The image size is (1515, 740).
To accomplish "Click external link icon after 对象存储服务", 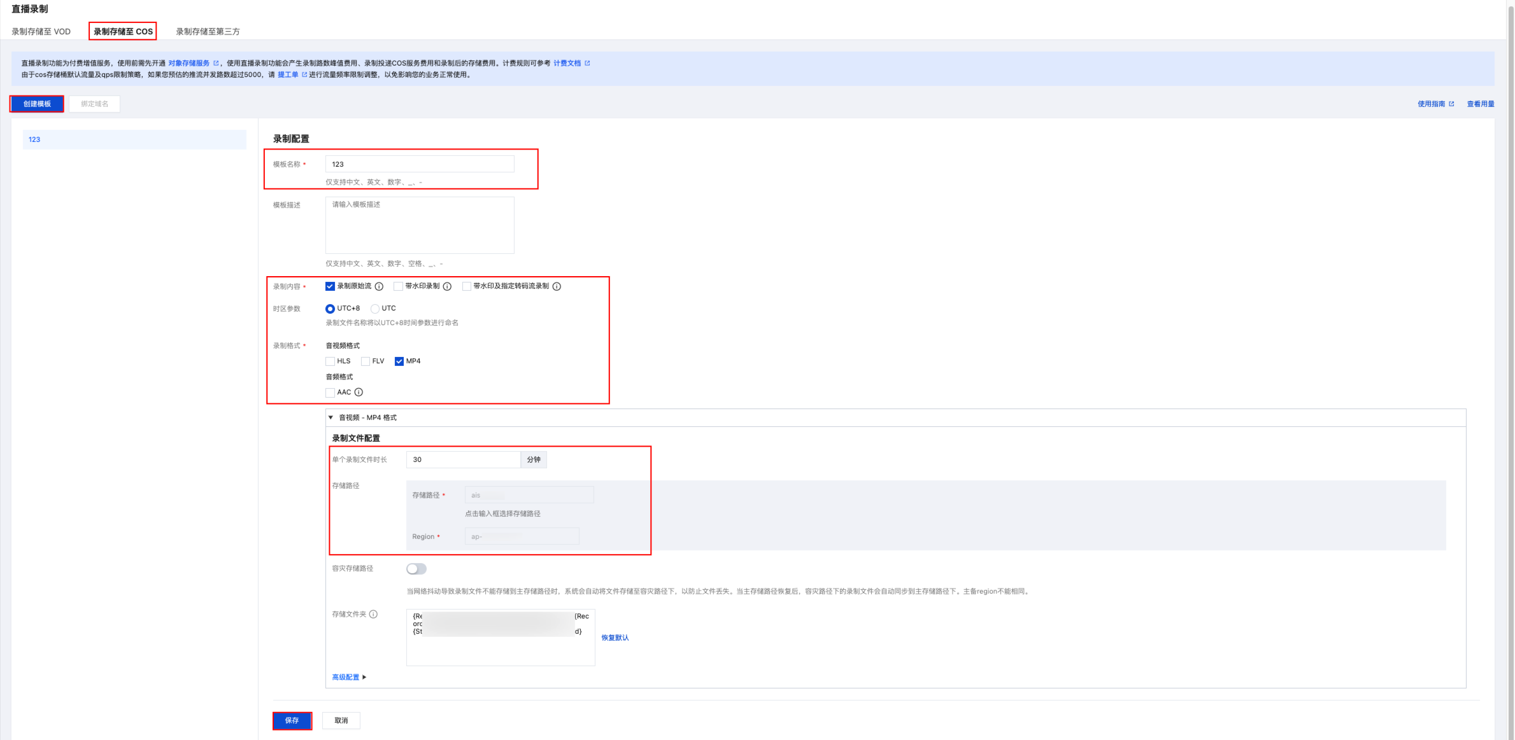I will coord(216,63).
